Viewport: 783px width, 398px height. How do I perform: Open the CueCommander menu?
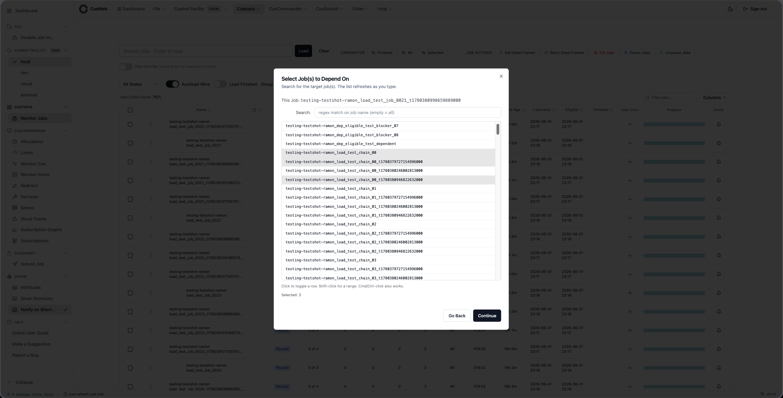click(288, 9)
